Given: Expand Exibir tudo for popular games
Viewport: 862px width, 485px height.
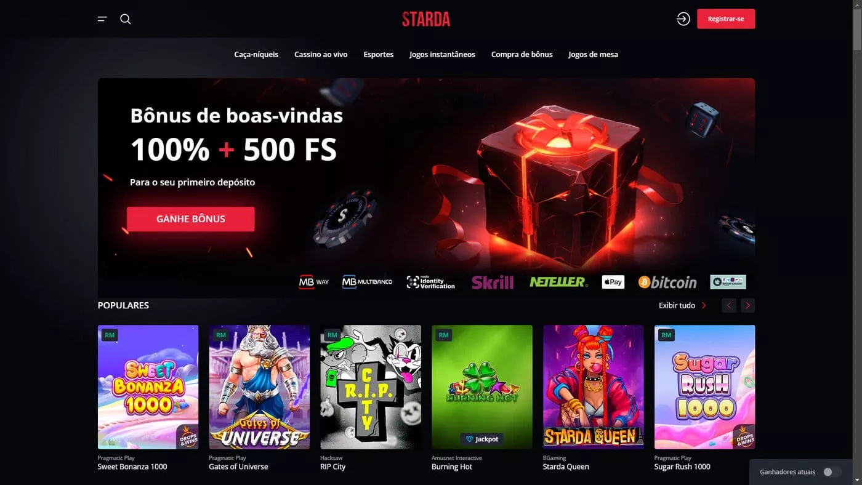Looking at the screenshot, I should coord(682,305).
